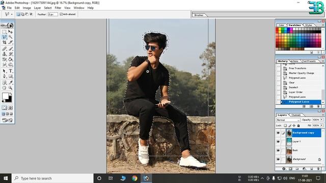The image size is (326, 183).
Task: Select the Move tool
Action: (10, 32)
